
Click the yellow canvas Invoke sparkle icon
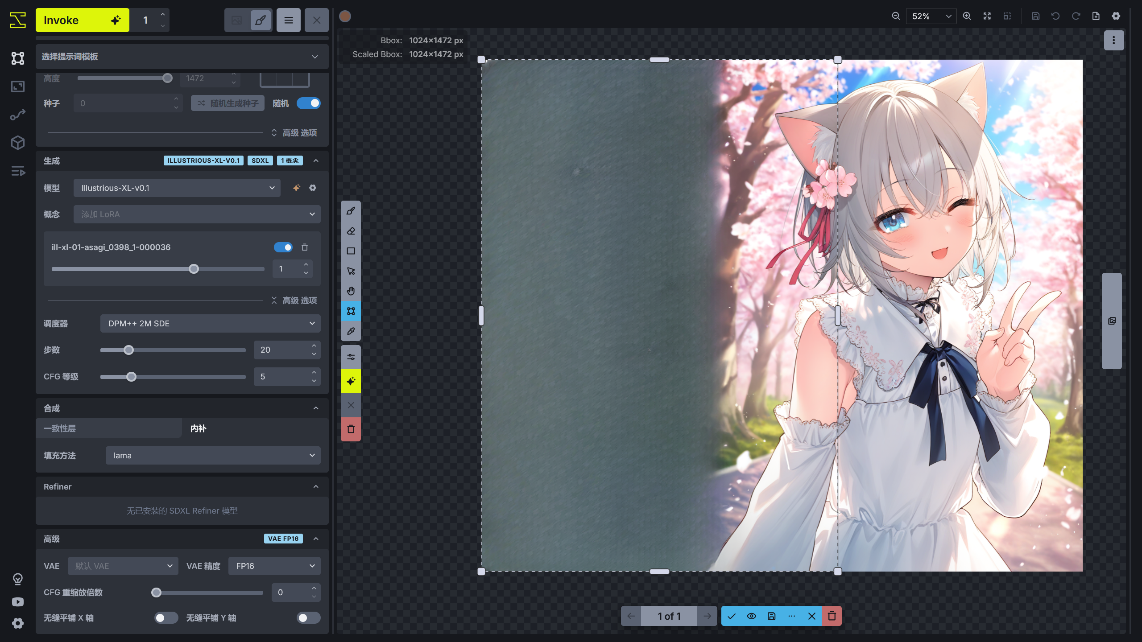(351, 381)
